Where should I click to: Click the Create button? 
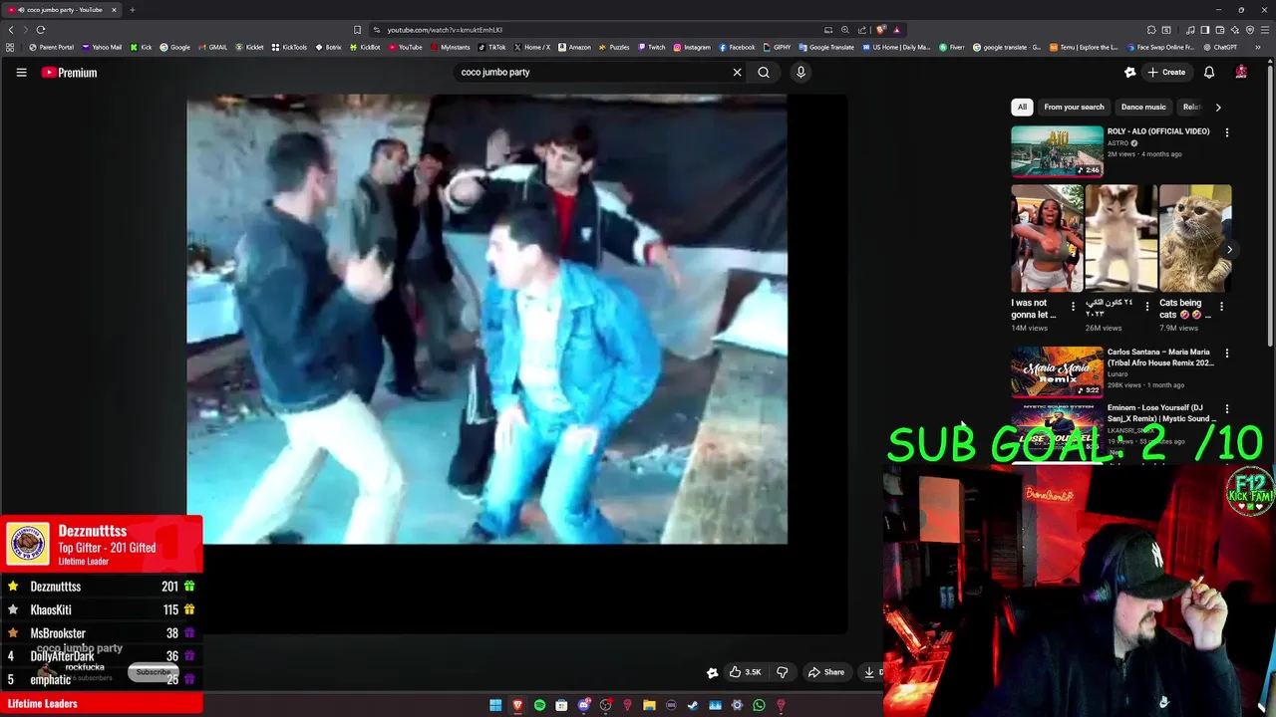click(1166, 72)
